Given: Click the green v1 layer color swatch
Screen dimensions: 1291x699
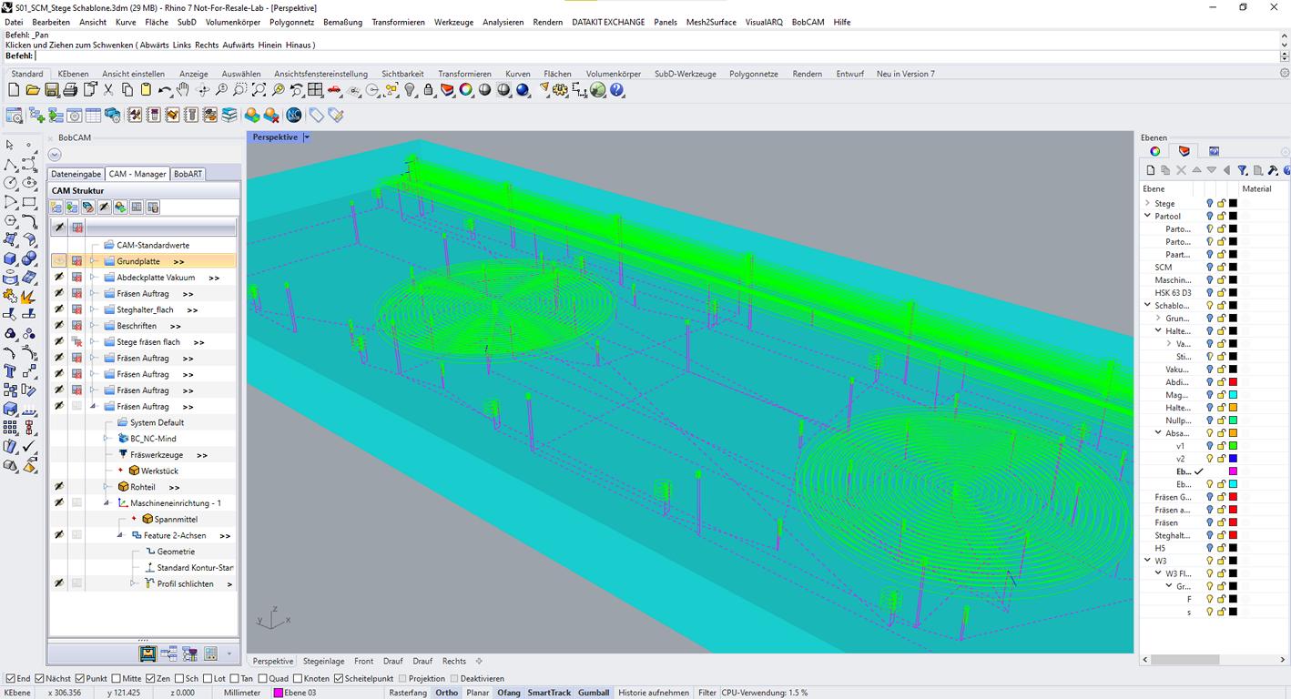Looking at the screenshot, I should coord(1234,446).
